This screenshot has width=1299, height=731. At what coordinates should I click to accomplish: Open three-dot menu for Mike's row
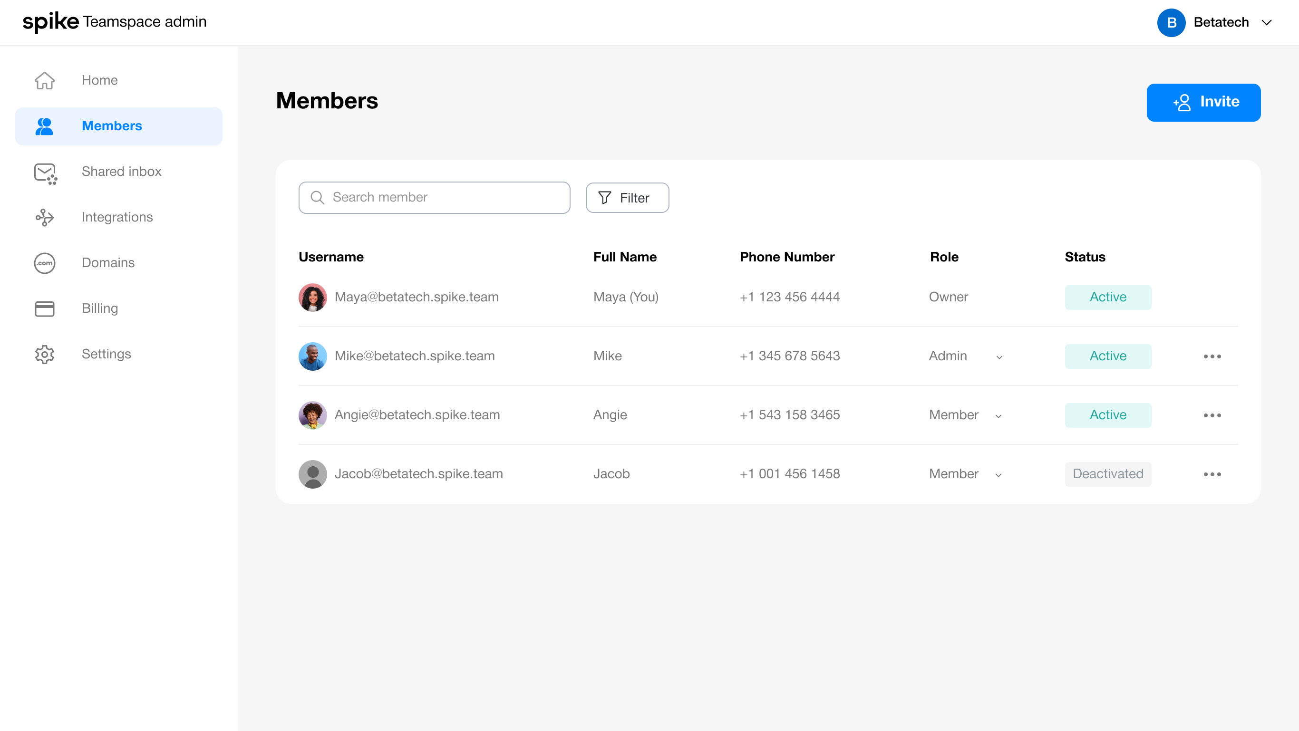coord(1212,356)
